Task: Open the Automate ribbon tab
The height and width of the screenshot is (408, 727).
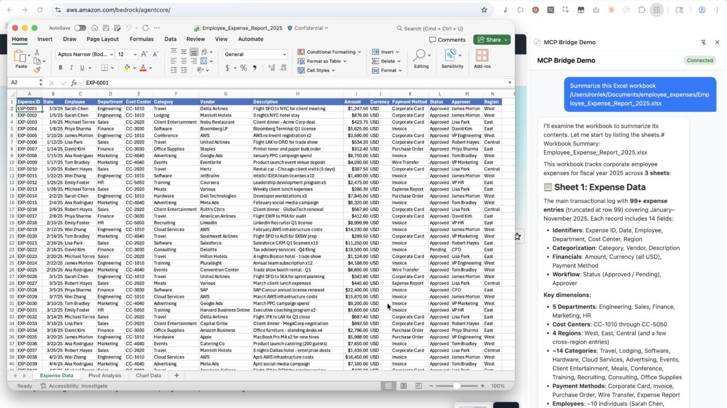Action: (250, 39)
